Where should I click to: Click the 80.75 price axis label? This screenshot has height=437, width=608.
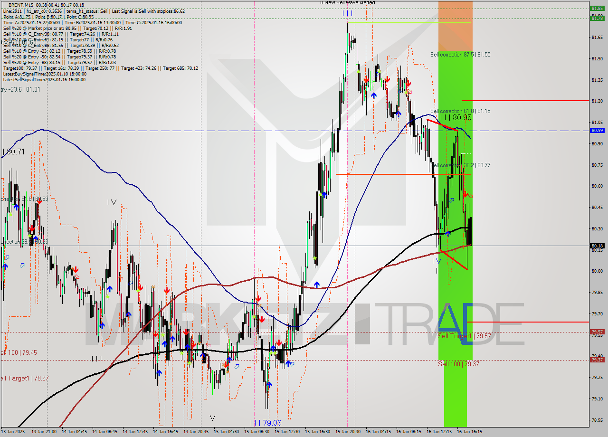coord(597,165)
